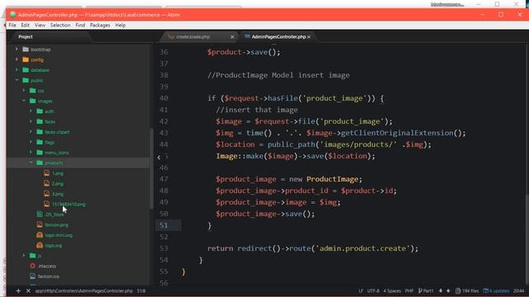
Task: Expand the css folder chevron
Action: point(24,91)
